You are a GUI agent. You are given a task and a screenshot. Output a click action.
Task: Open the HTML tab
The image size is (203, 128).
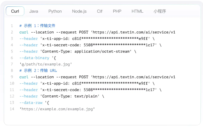(137, 11)
